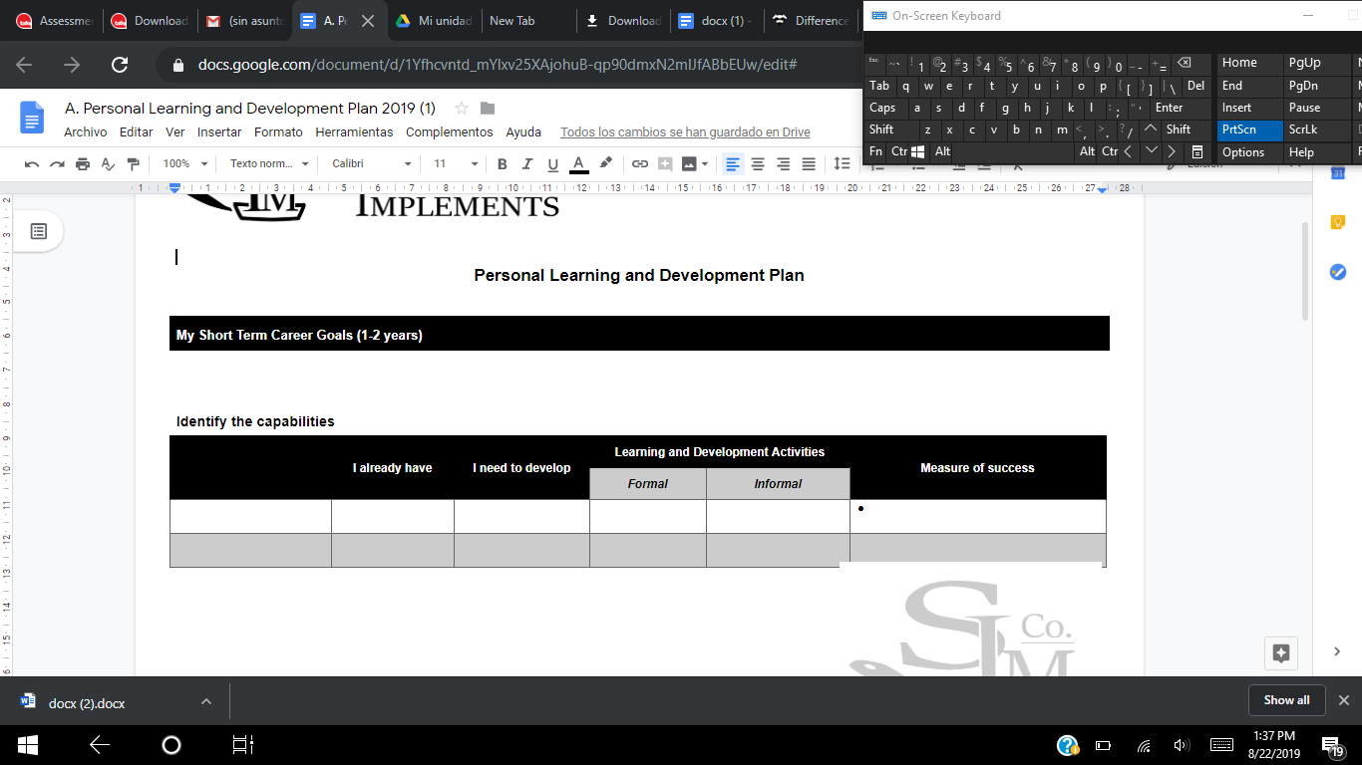Open Docs home via blue document logo
Viewport: 1362px width, 765px height.
(x=33, y=118)
